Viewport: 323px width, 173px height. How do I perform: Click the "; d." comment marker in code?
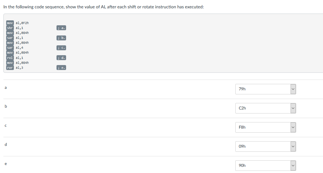(61, 58)
